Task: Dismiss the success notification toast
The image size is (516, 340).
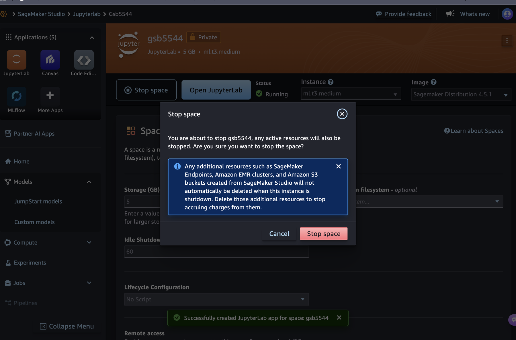Action: click(x=339, y=317)
